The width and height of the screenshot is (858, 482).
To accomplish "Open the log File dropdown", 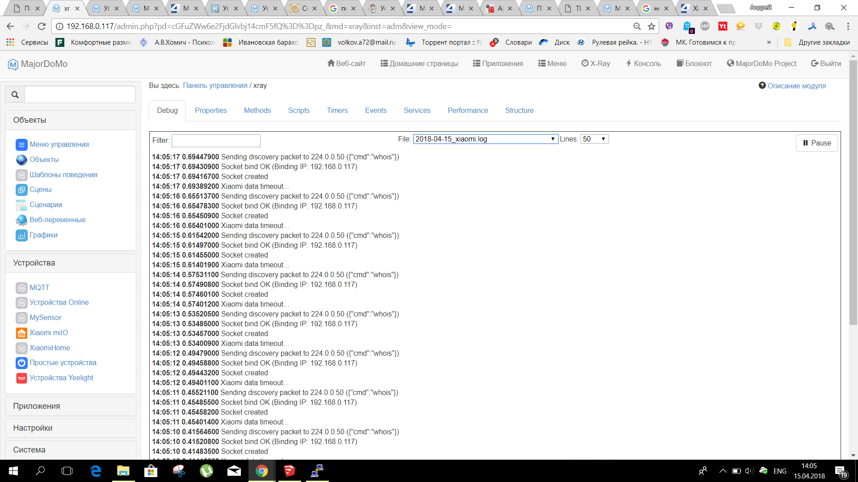I will [x=485, y=139].
